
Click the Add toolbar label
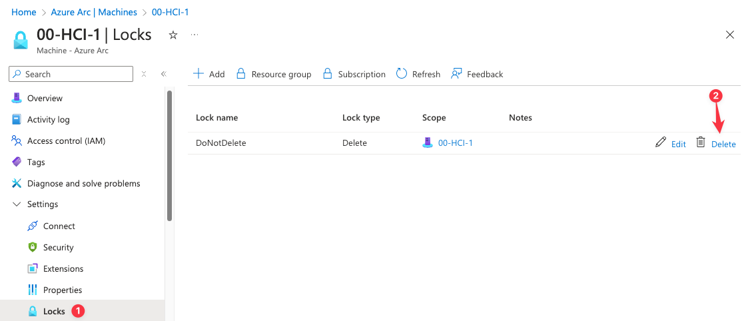point(217,75)
